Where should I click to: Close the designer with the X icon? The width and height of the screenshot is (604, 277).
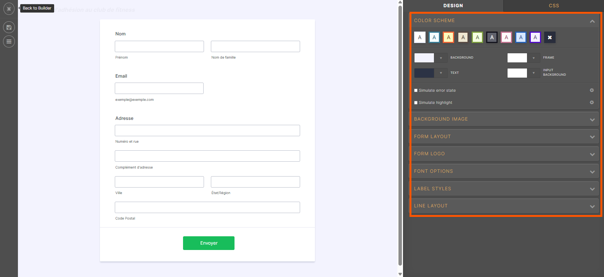tap(9, 9)
